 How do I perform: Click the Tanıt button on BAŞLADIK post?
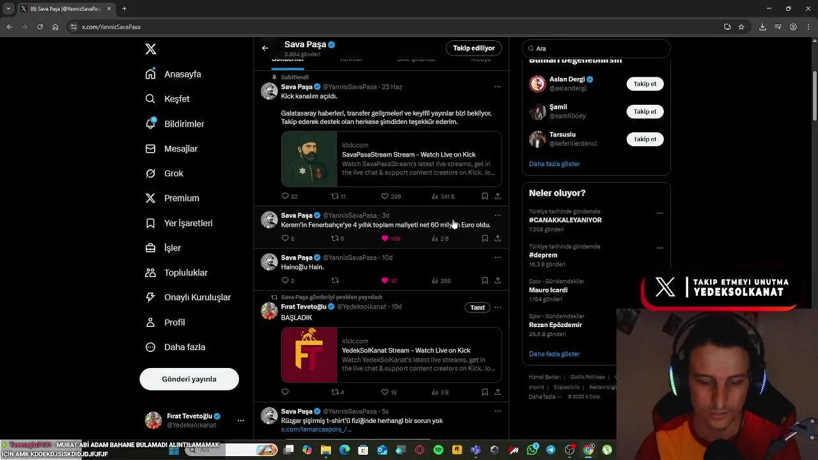(x=477, y=307)
